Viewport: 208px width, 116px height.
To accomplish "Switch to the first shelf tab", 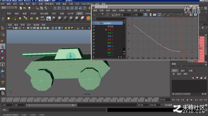I will (9, 13).
